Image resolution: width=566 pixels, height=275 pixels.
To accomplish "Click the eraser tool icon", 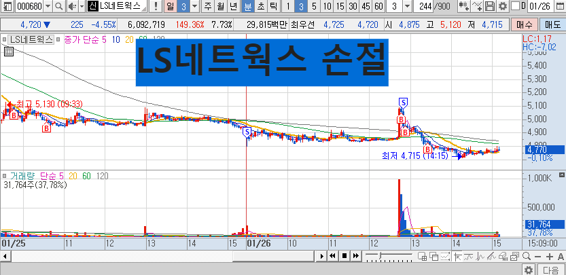I will click(x=503, y=257).
